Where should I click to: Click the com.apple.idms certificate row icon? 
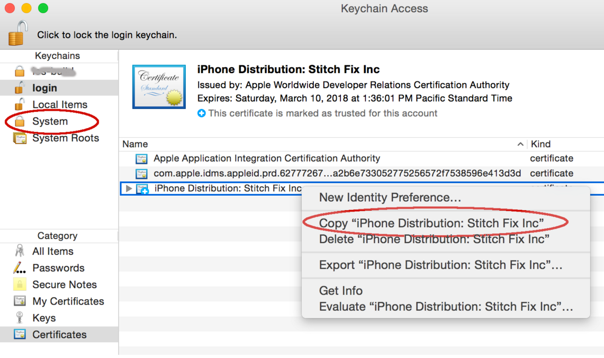pyautogui.click(x=141, y=173)
